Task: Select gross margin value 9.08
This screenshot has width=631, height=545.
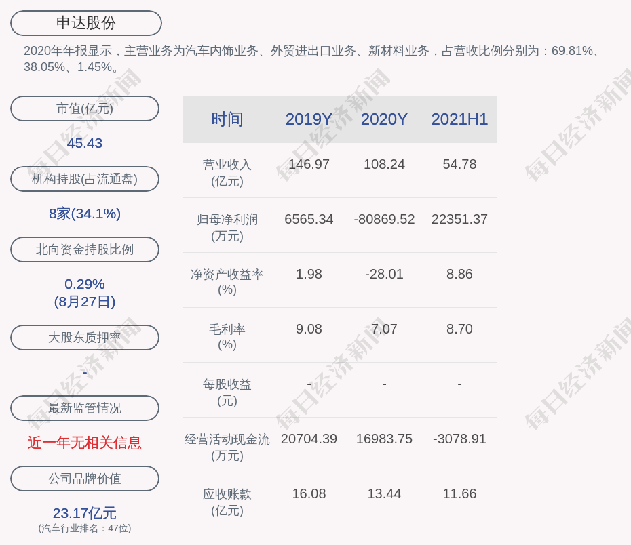Action: click(x=309, y=329)
